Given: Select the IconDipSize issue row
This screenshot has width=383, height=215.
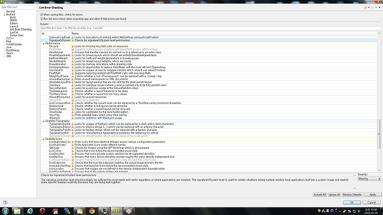Looking at the screenshot, I should (209, 157).
